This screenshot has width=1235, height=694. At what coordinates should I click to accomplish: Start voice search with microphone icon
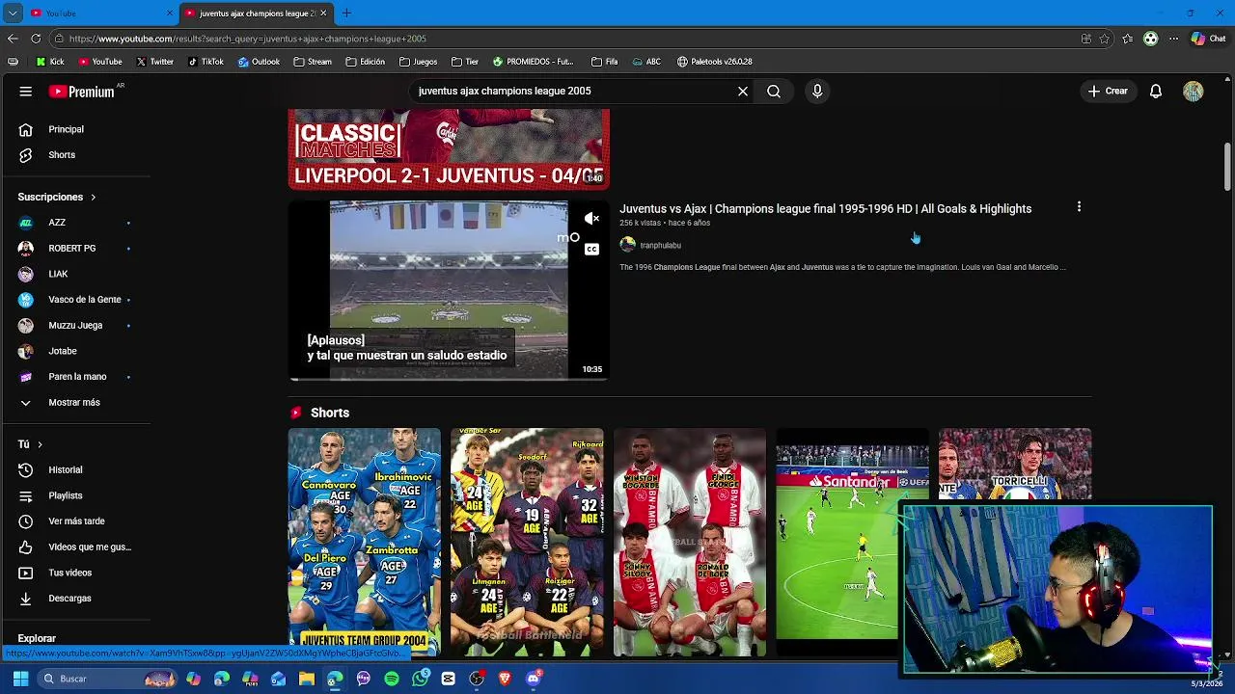pyautogui.click(x=817, y=92)
